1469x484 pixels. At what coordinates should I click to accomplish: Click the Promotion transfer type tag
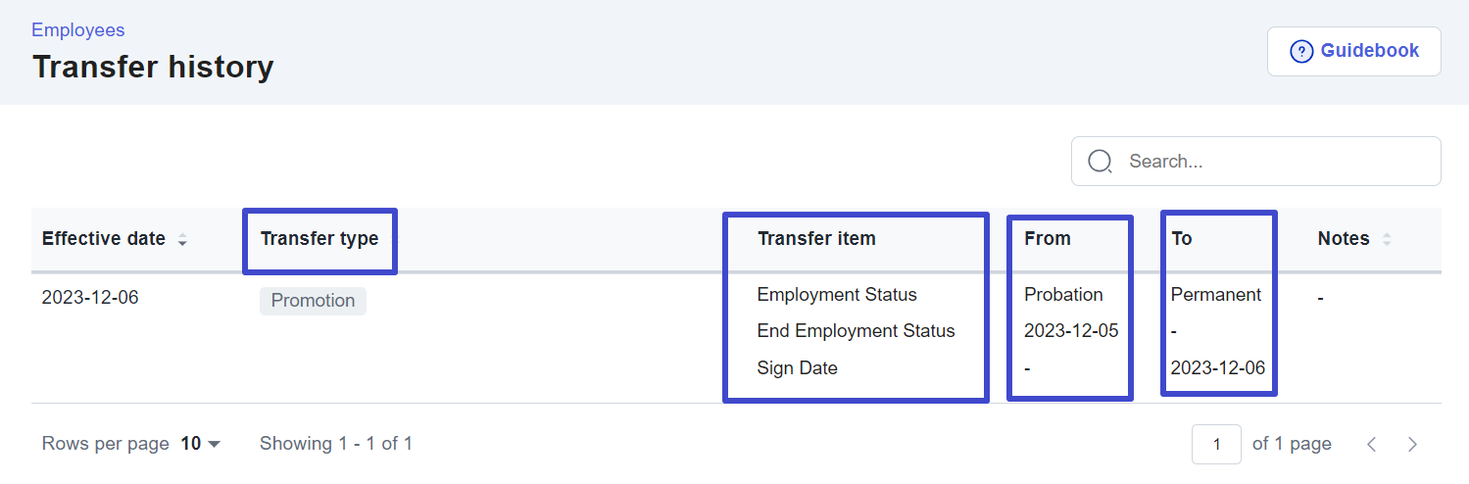313,301
